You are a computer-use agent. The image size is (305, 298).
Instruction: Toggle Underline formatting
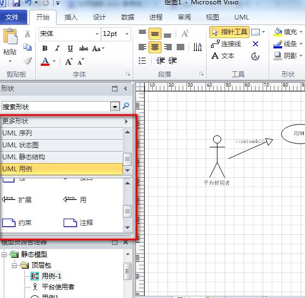(x=70, y=48)
